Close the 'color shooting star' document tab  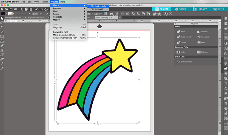117,18
